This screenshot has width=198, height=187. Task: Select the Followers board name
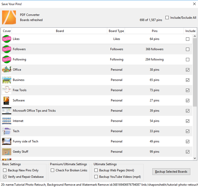click(19, 49)
